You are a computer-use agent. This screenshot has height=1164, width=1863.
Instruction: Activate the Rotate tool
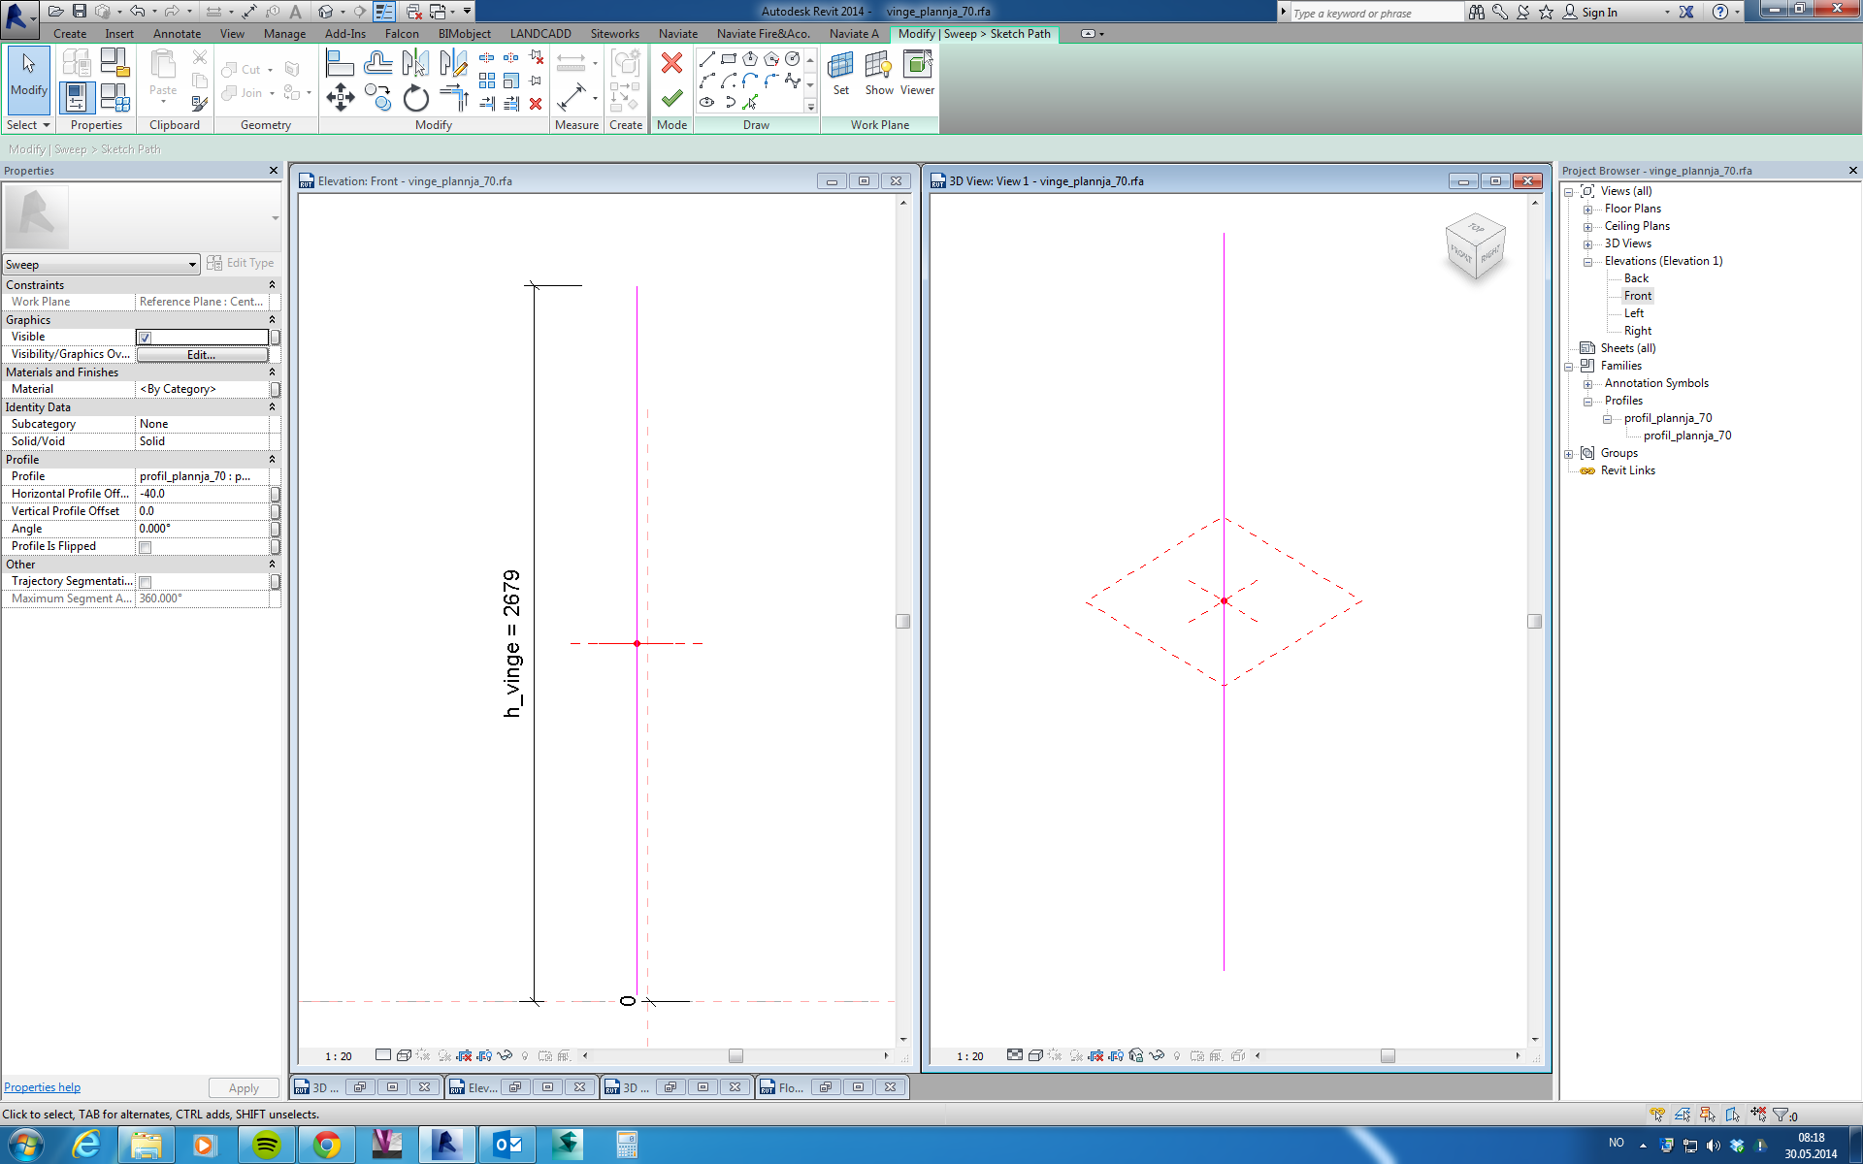pos(416,98)
